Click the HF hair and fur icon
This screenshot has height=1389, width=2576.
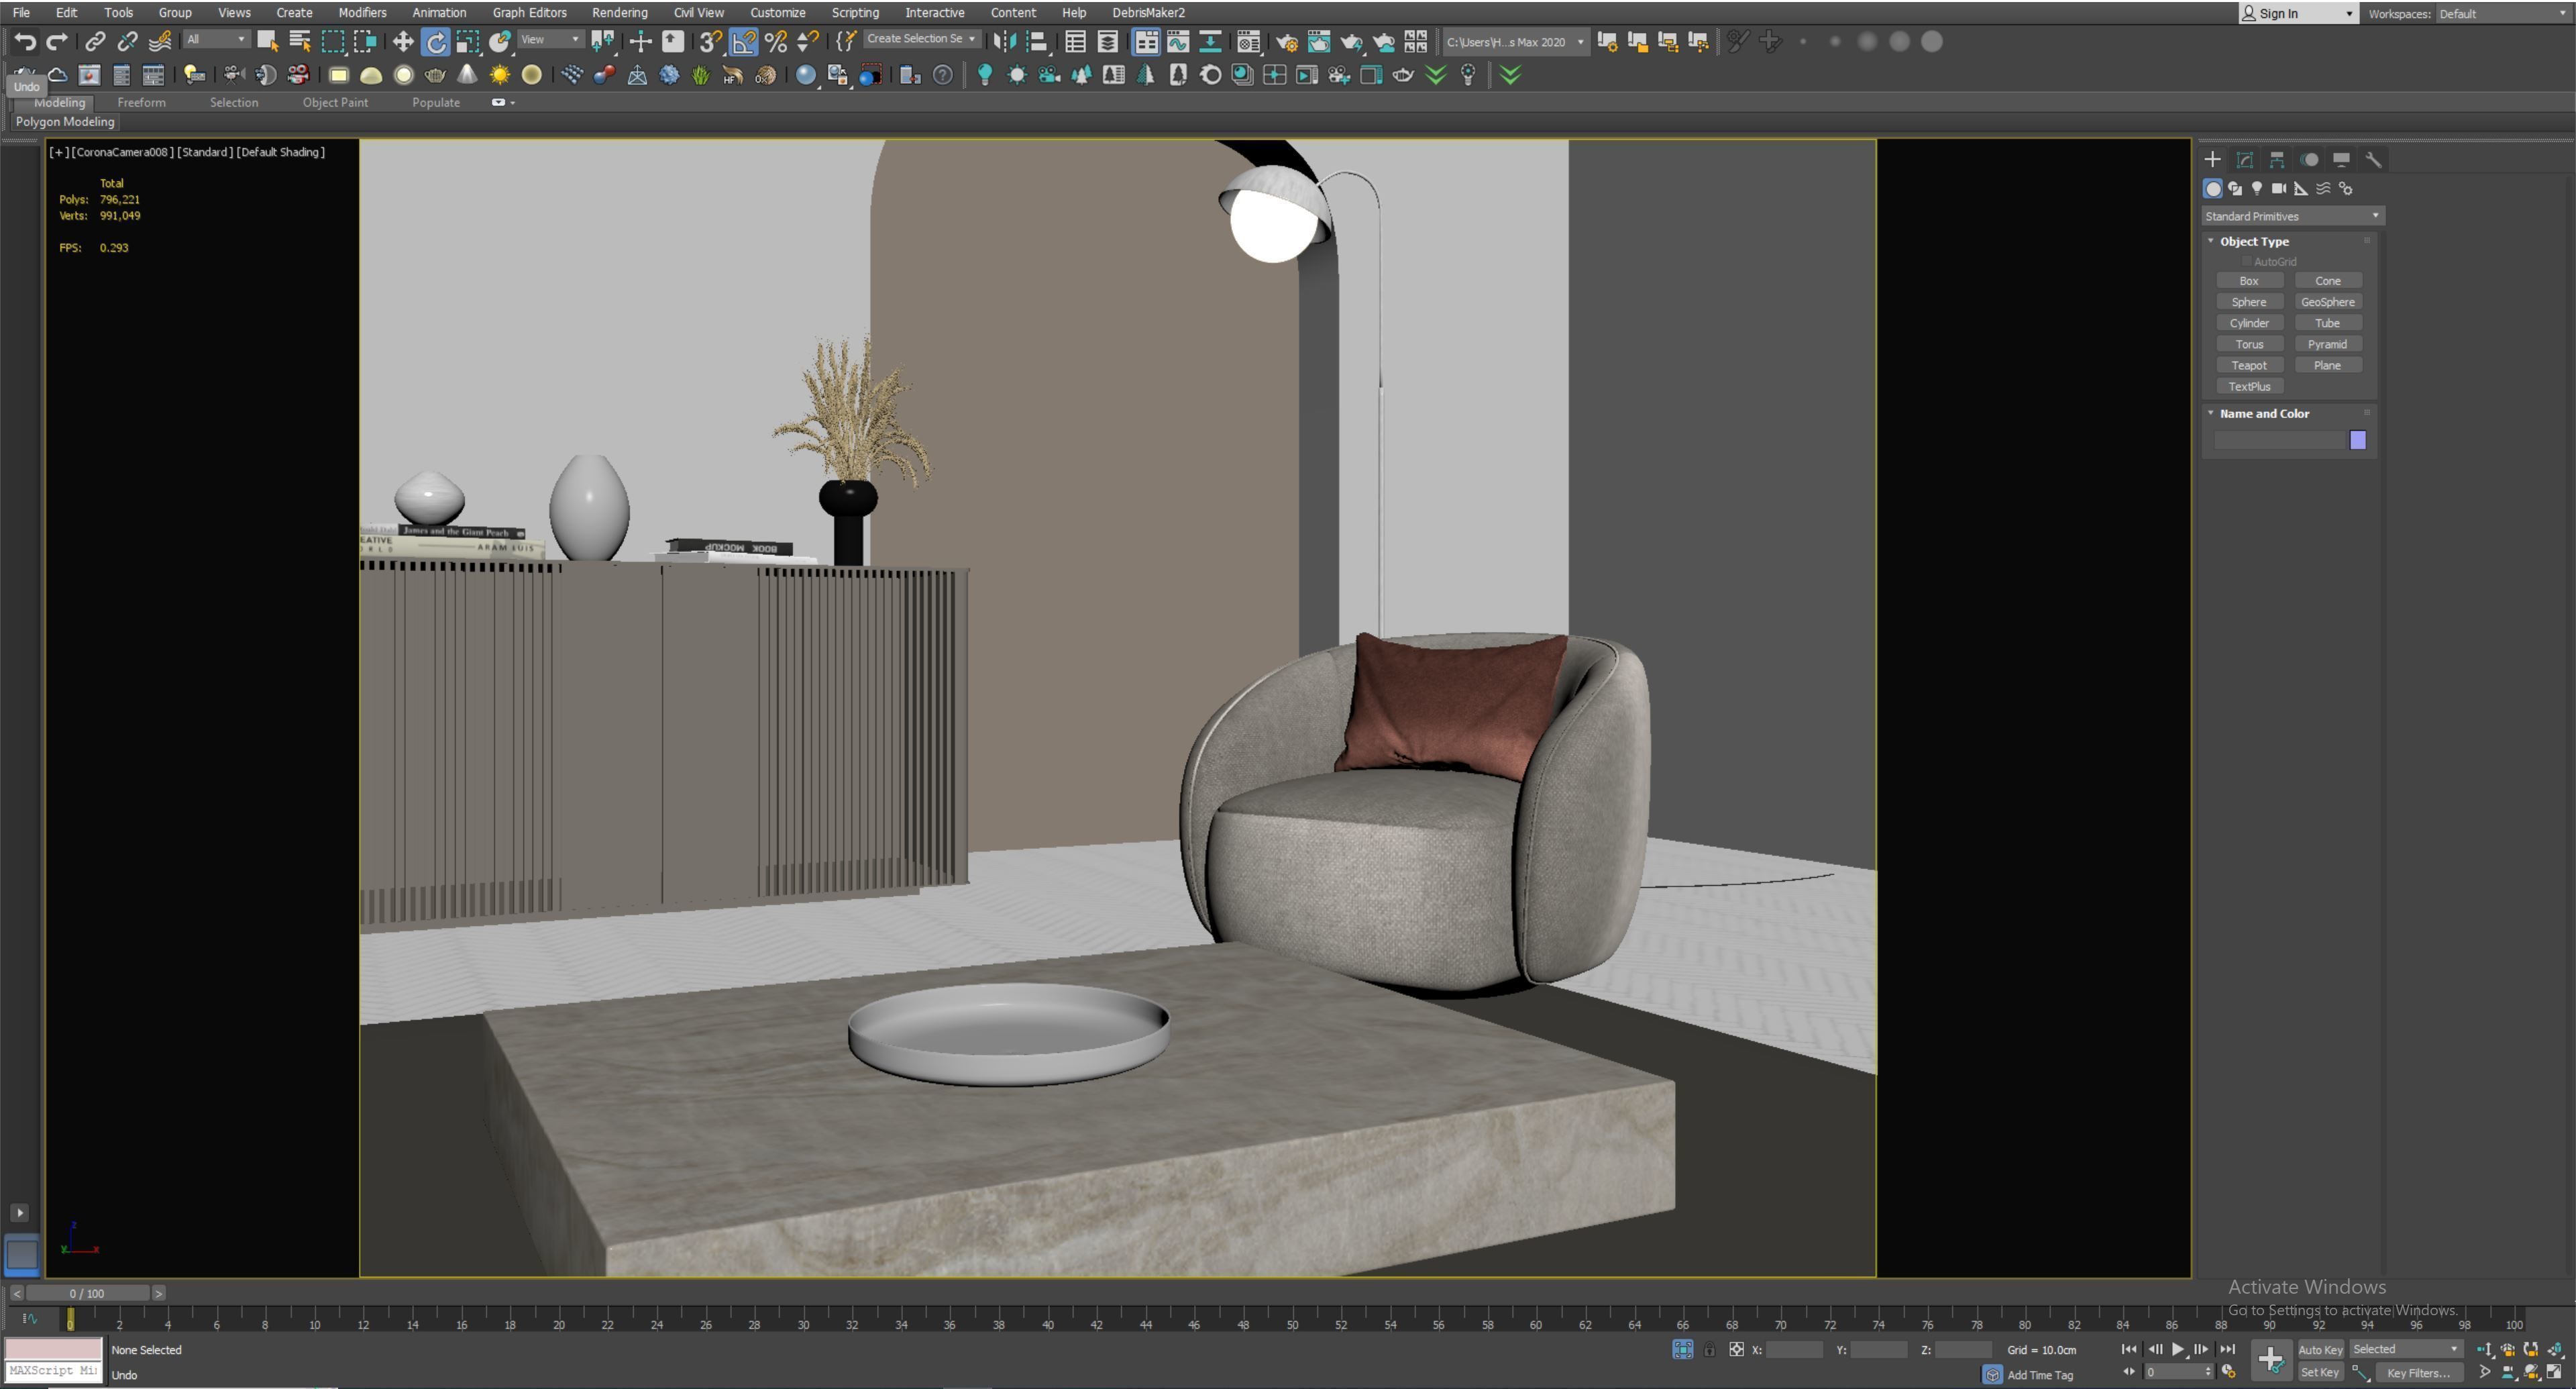(x=733, y=75)
